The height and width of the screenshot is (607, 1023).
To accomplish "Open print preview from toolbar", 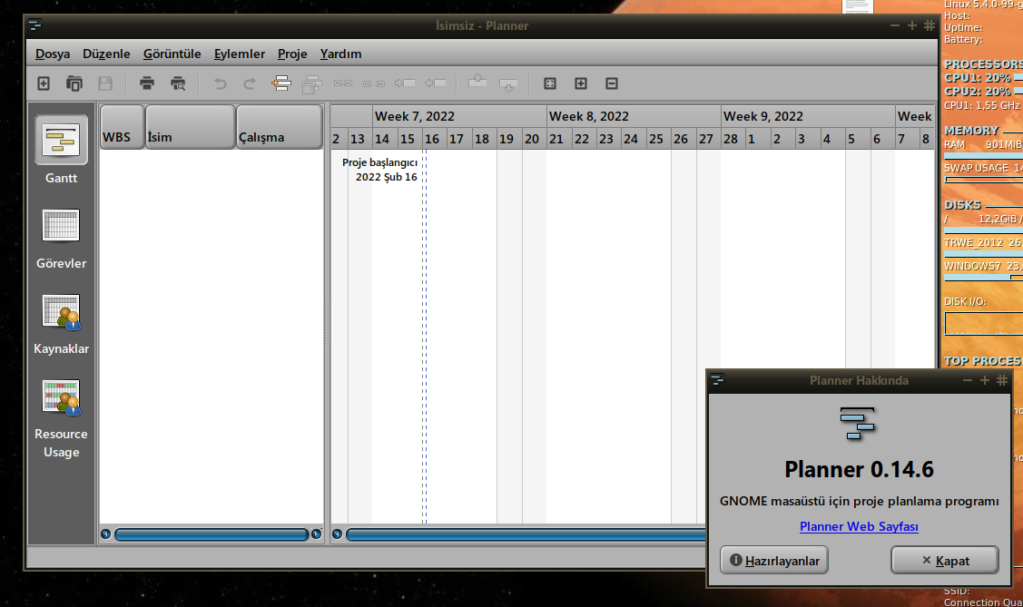I will click(178, 83).
